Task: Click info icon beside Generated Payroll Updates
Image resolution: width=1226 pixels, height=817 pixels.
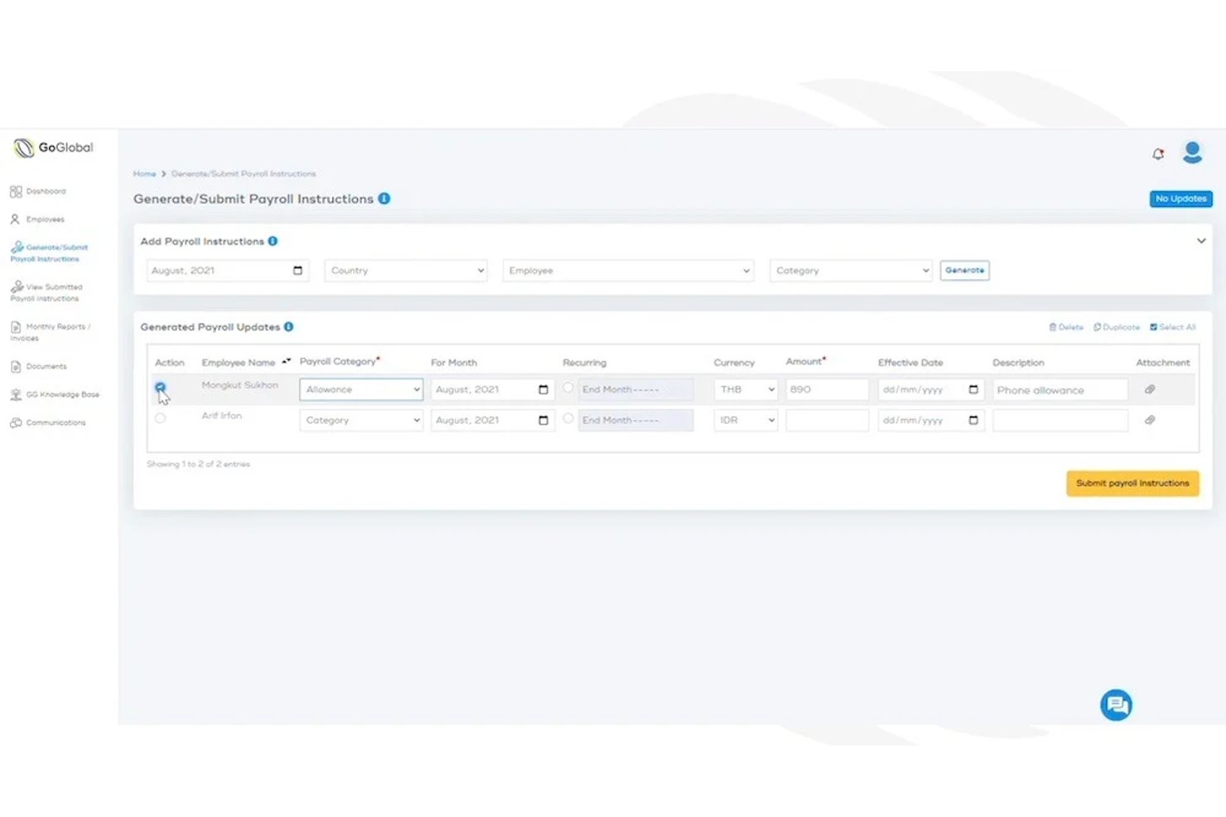Action: coord(289,327)
